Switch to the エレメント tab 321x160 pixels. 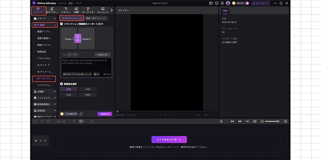pos(103,11)
